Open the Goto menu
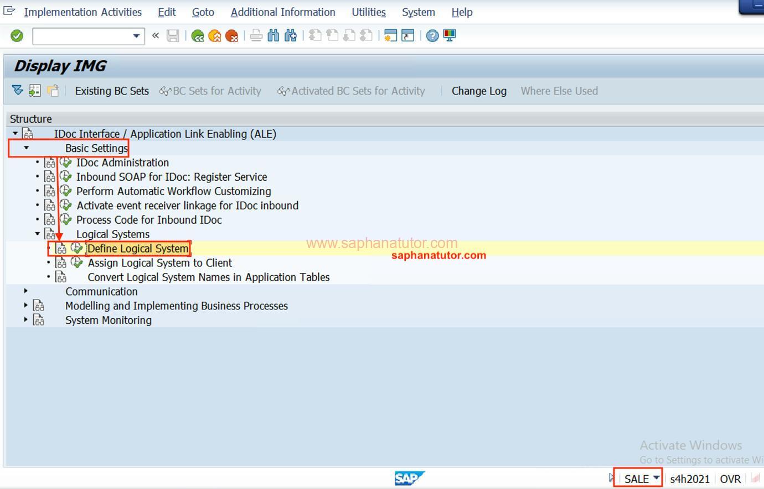Screen dimensions: 764x489 pos(203,12)
